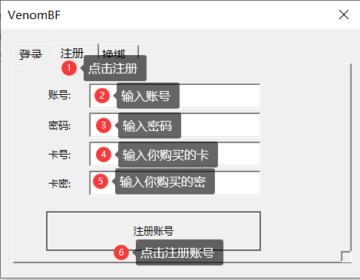The image size is (360, 280).
Task: Select the 卡号 input field
Action: (175, 154)
